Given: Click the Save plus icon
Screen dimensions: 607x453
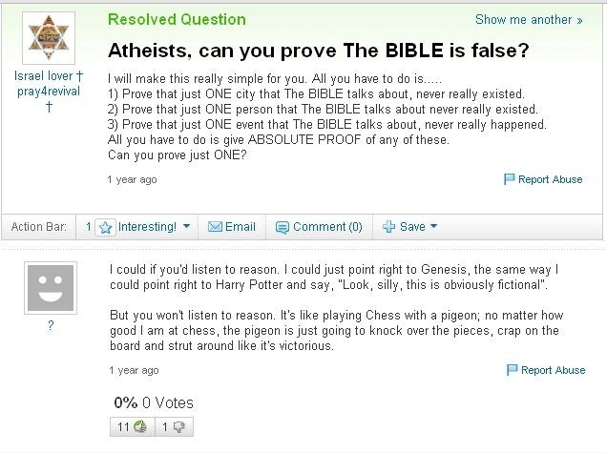Looking at the screenshot, I should [x=388, y=227].
